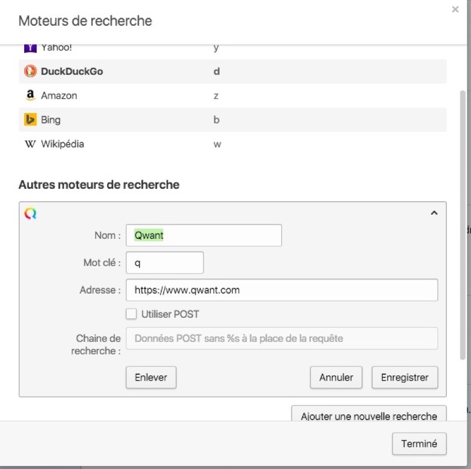Click the dialog's vertical scrollbar
Screen dimensions: 471x469
462,224
